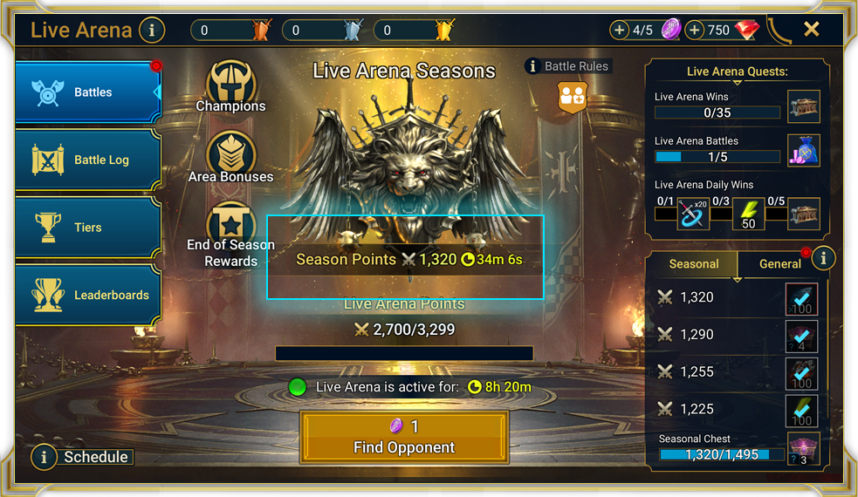Open the Battle Log section
This screenshot has width=858, height=497.
pos(88,160)
